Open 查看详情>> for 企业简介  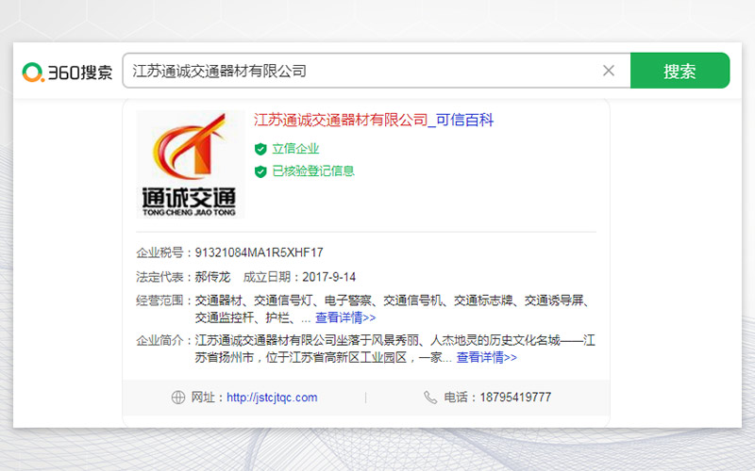(486, 357)
